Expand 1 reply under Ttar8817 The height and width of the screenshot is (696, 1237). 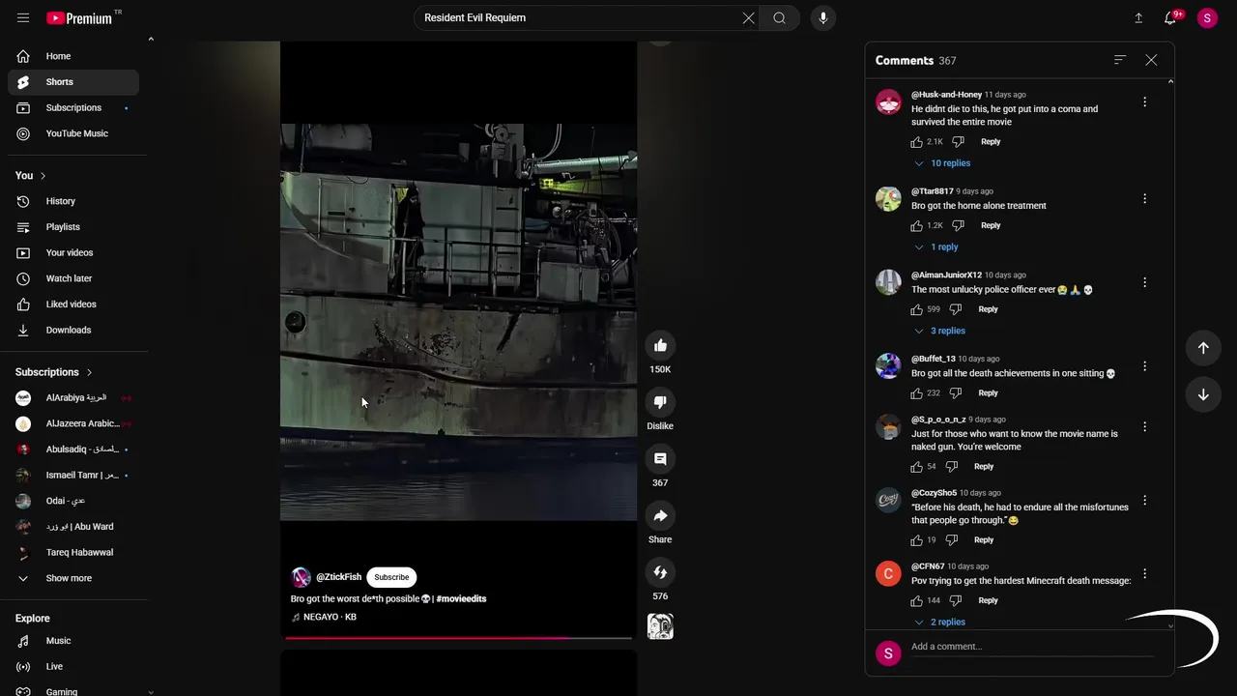tap(935, 247)
